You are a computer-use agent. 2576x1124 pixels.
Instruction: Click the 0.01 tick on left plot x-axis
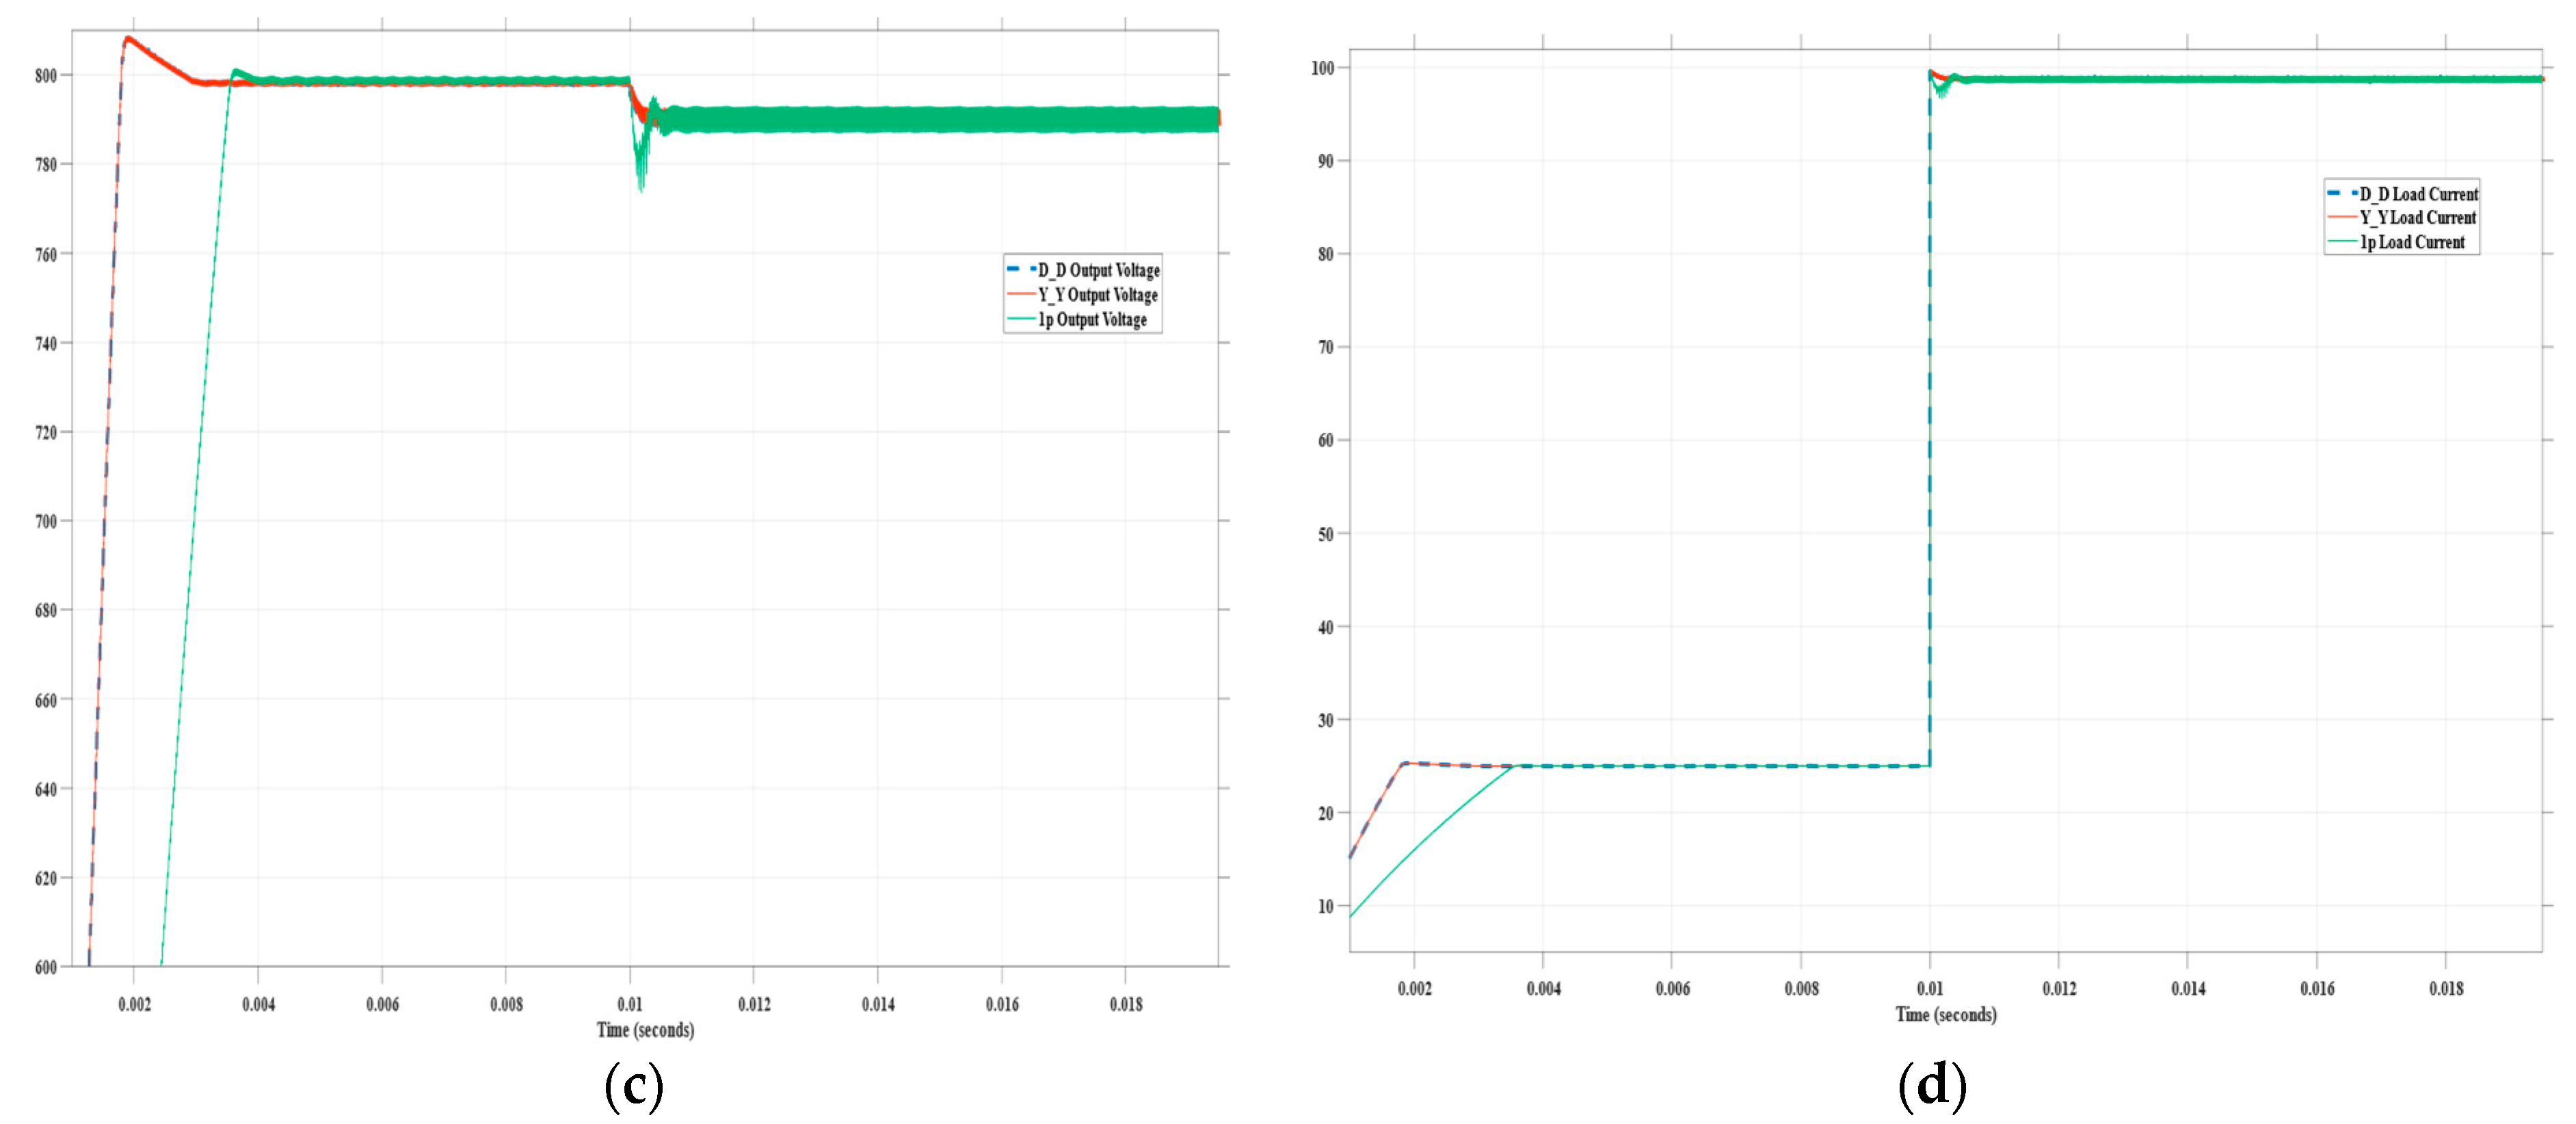tap(630, 1004)
